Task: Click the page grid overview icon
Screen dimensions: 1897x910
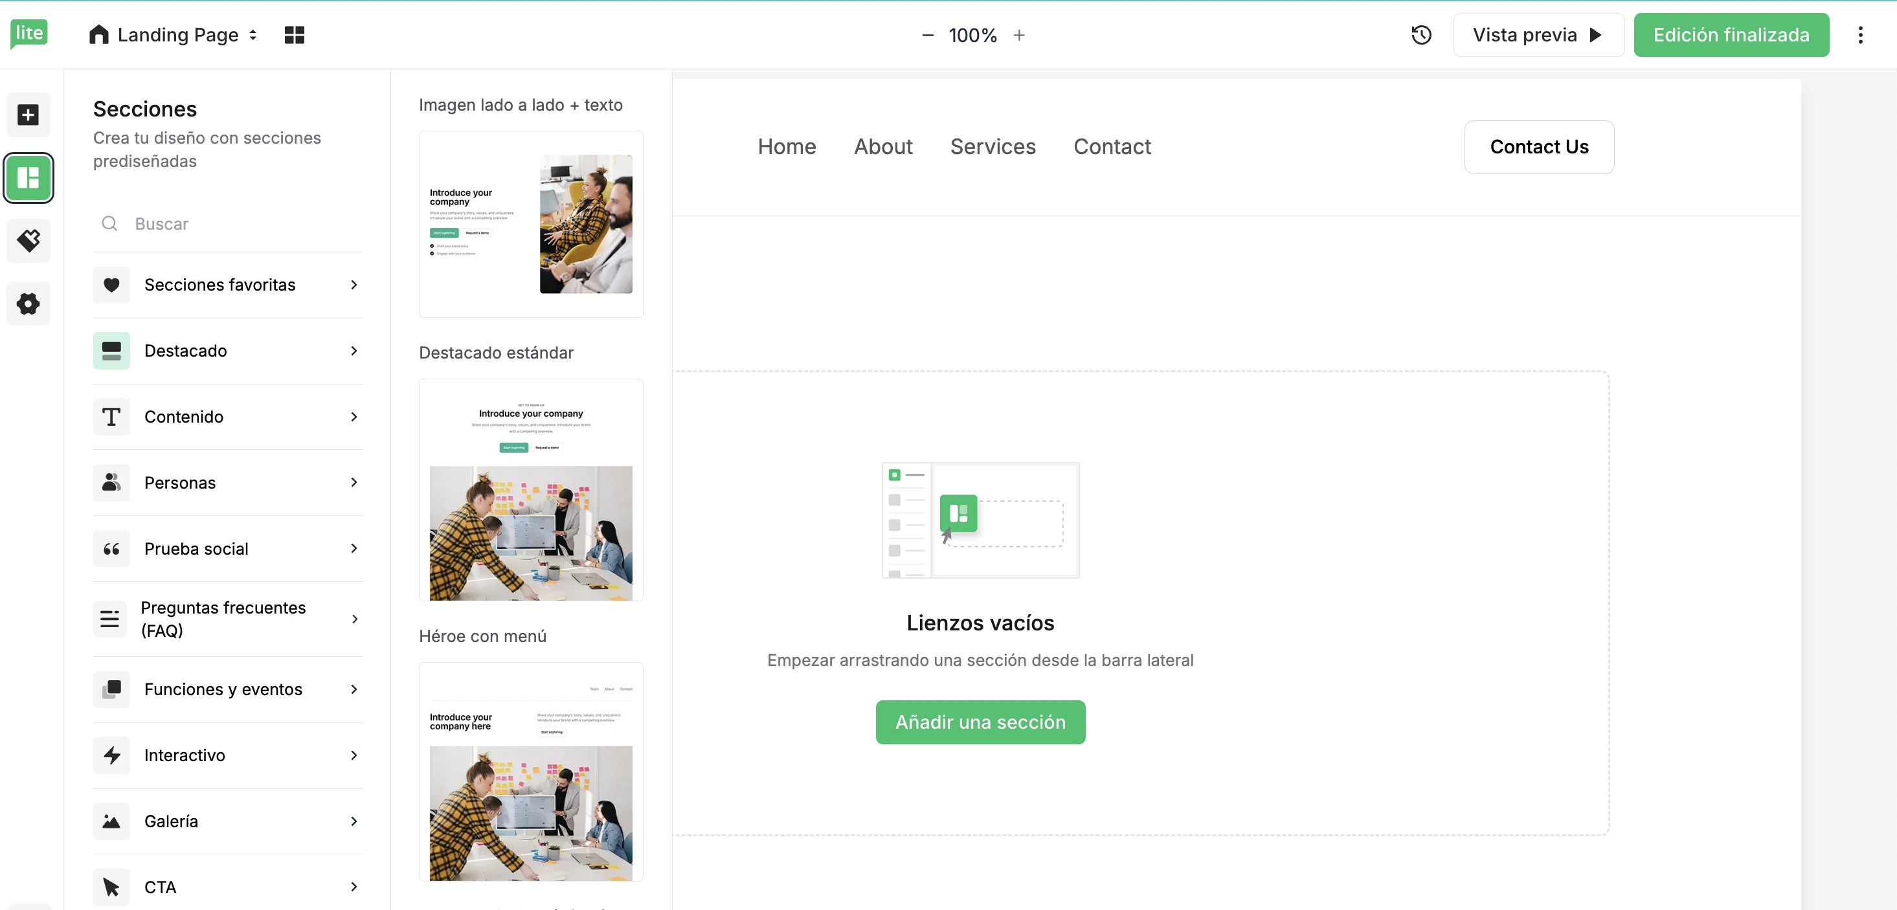Action: point(294,34)
